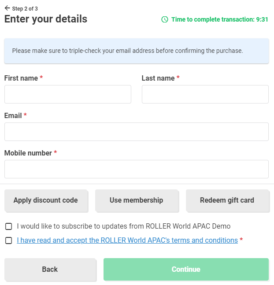Choose the Use membership button
The height and width of the screenshot is (285, 274).
(136, 200)
